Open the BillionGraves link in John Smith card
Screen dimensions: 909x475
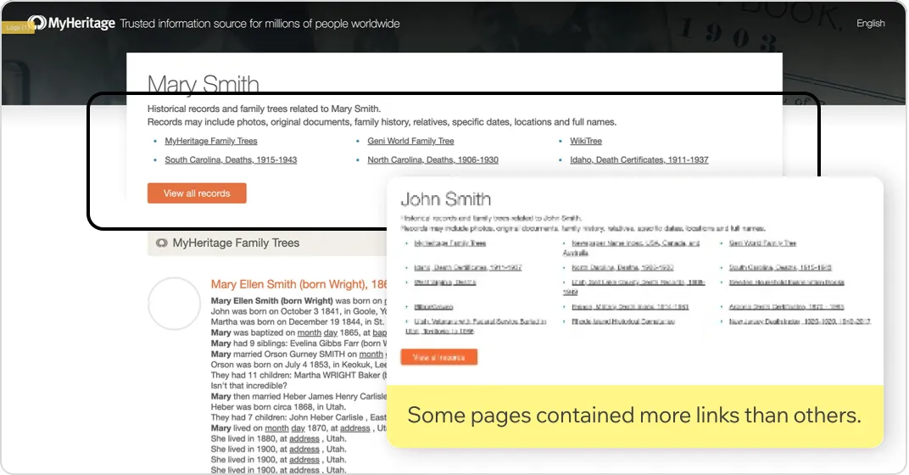pos(433,307)
